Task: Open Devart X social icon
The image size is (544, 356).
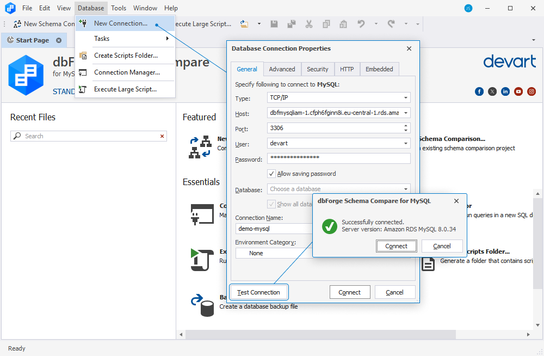Action: [x=492, y=91]
